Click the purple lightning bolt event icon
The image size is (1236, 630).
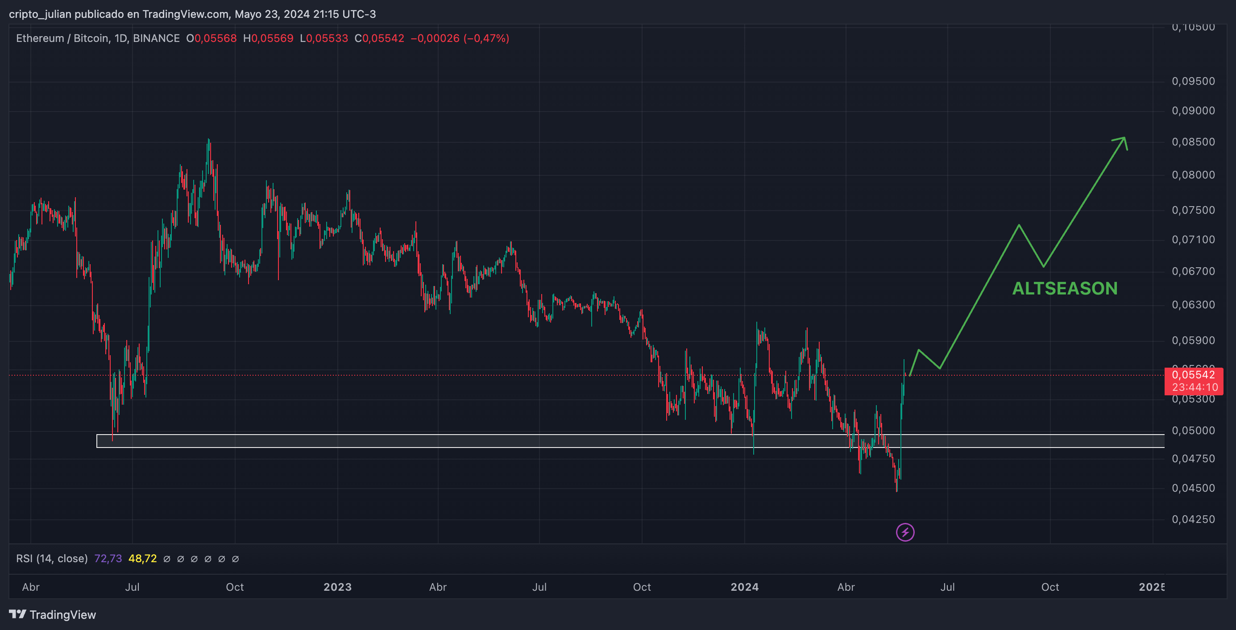tap(905, 532)
